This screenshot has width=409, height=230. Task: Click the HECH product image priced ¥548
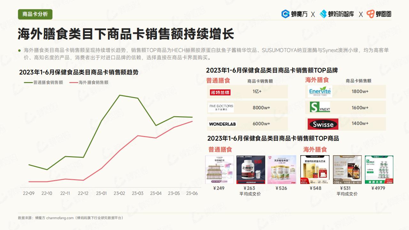coord(315,170)
